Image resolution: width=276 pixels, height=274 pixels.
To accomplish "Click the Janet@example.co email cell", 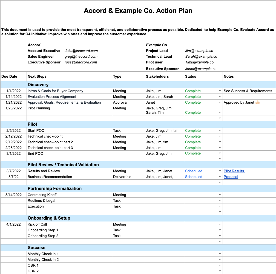I will [201, 69].
